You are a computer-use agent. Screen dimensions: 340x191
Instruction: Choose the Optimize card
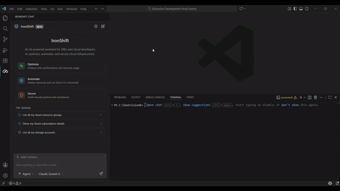60,66
